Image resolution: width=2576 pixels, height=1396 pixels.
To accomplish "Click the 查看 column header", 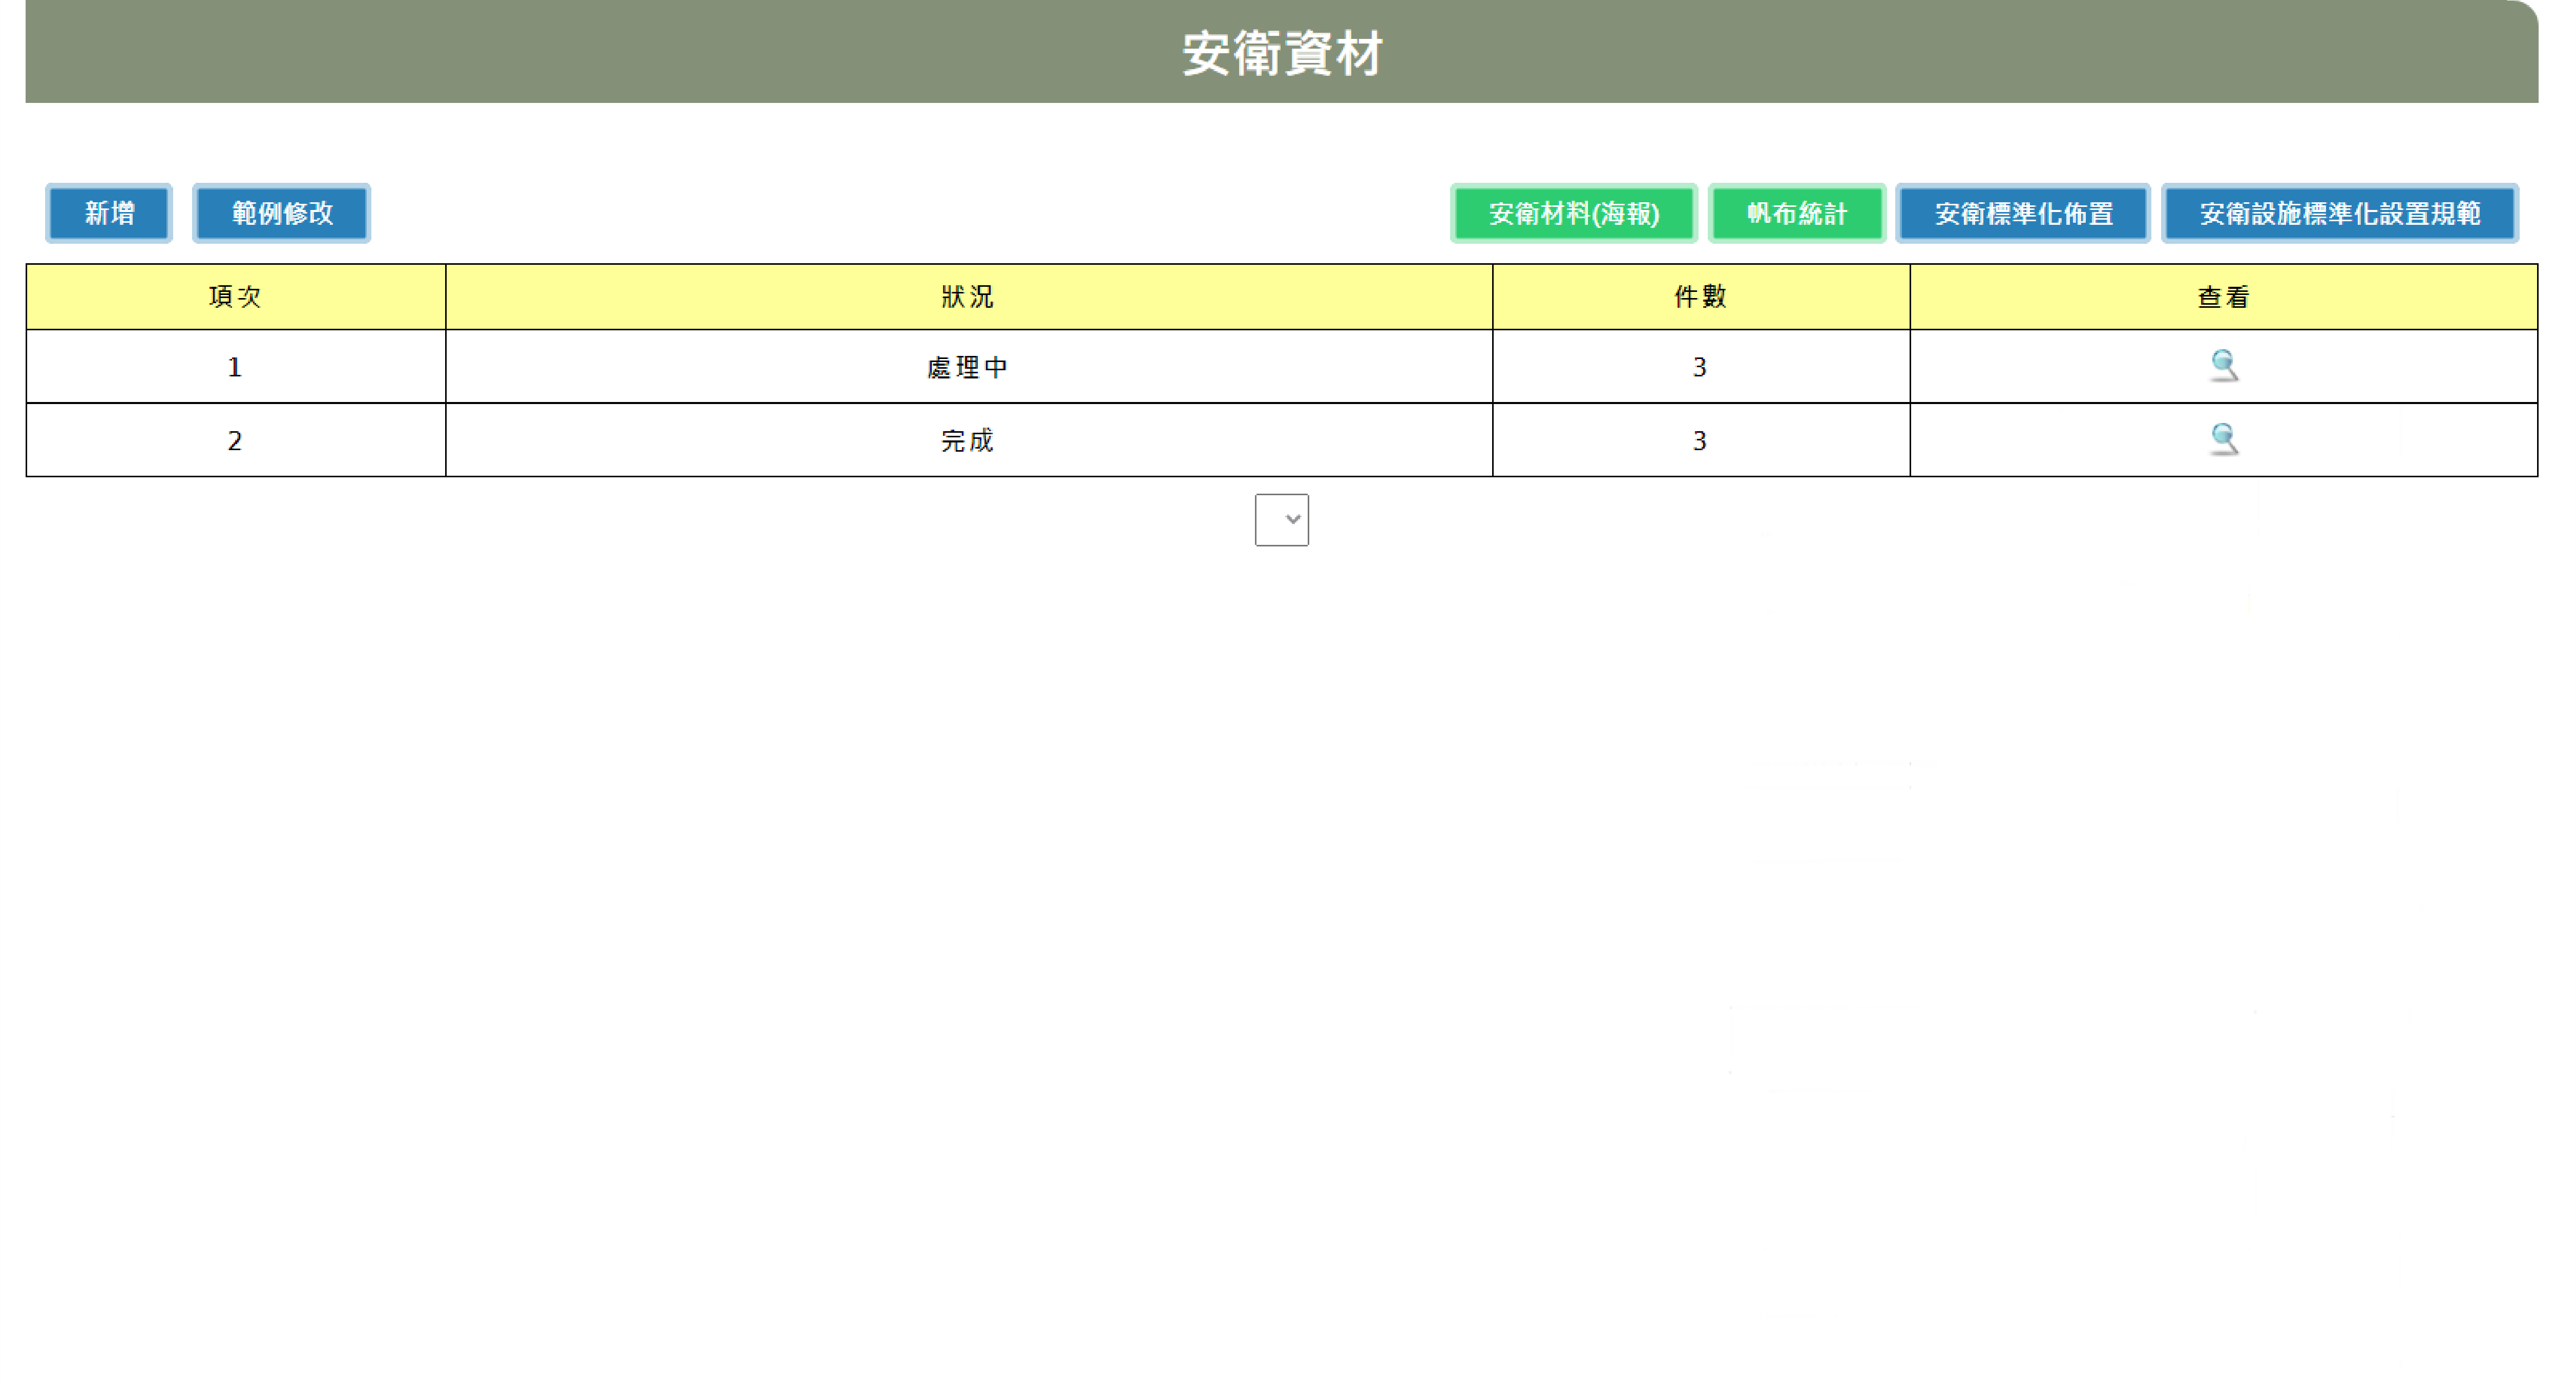I will pos(2223,297).
